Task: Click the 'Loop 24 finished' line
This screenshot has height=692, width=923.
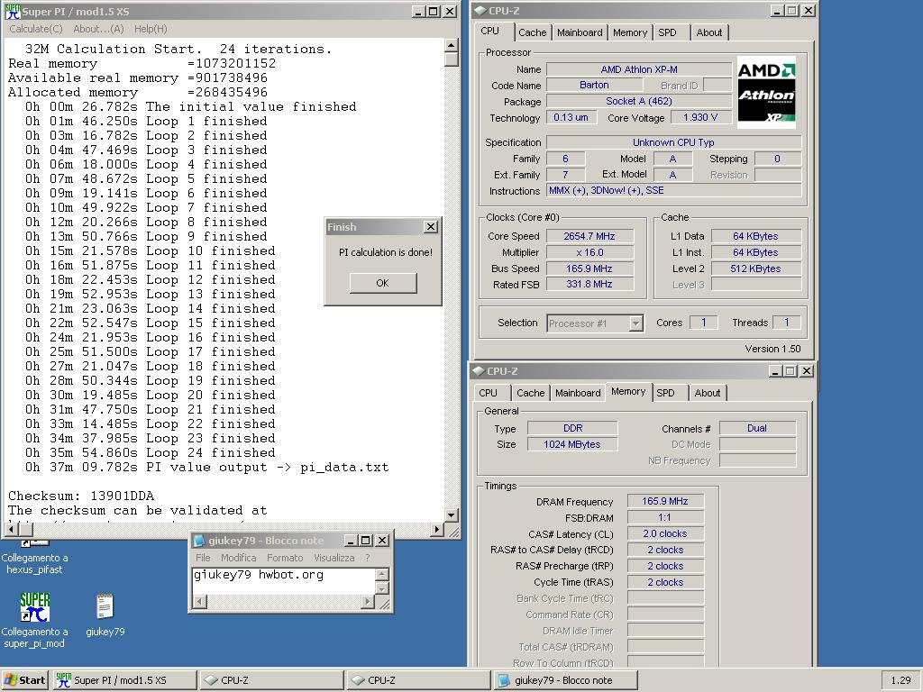Action: [151, 452]
